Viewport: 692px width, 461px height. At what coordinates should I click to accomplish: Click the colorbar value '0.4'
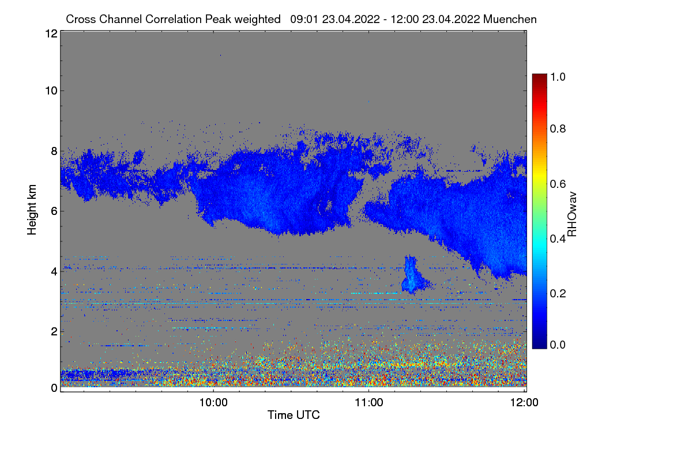pos(558,238)
